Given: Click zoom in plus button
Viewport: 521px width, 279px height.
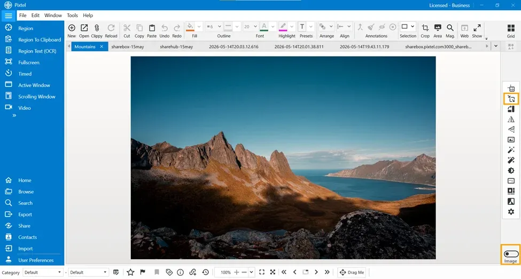Looking at the screenshot, I should (237, 273).
